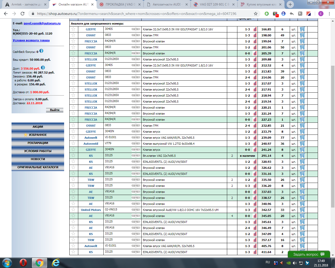Open crosses icon for United Motors 02-VN015
335x268 pixels.
[x=136, y=210]
